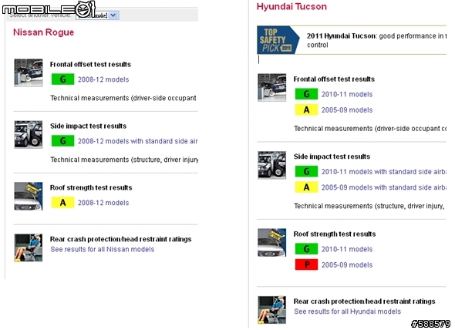Image resolution: width=455 pixels, height=330 pixels.
Task: Click green G rating for Tucson roof 2010-11
Action: point(306,249)
